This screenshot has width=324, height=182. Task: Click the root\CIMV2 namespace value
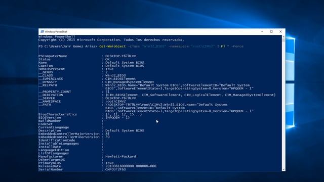click(115, 101)
